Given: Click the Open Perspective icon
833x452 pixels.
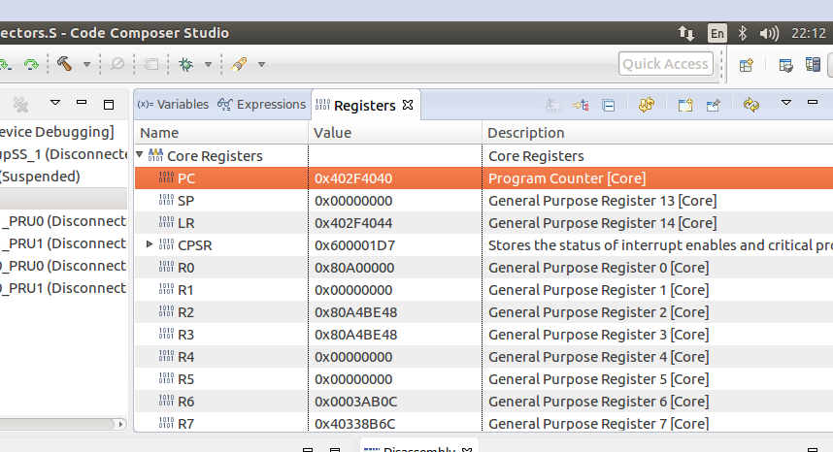Looking at the screenshot, I should (x=747, y=65).
